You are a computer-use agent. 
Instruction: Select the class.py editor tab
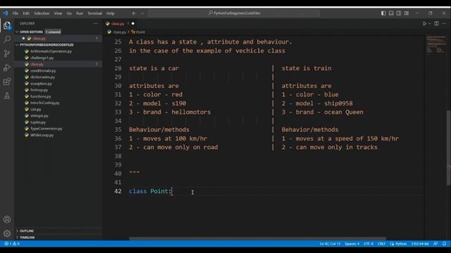(118, 24)
